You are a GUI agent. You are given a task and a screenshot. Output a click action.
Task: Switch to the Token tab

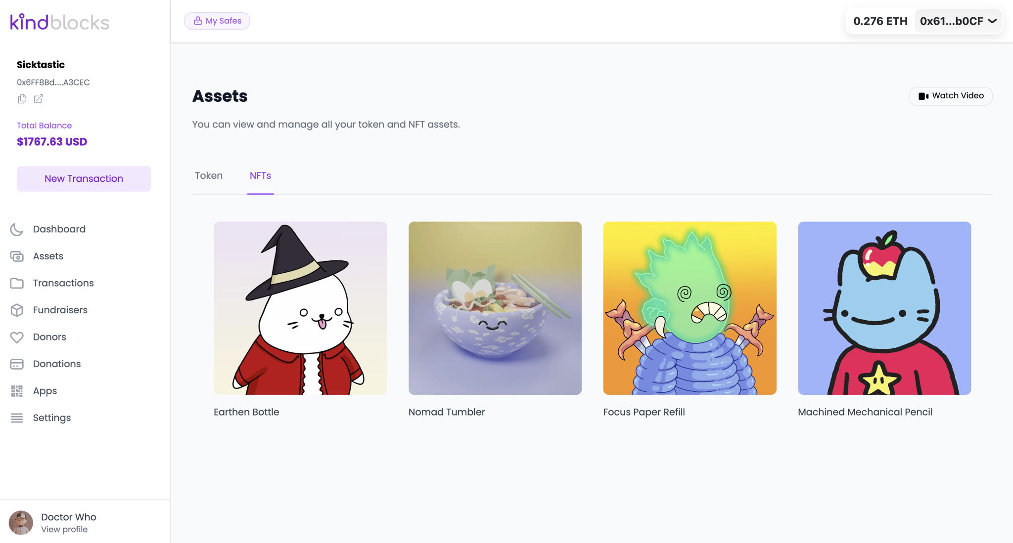click(208, 175)
